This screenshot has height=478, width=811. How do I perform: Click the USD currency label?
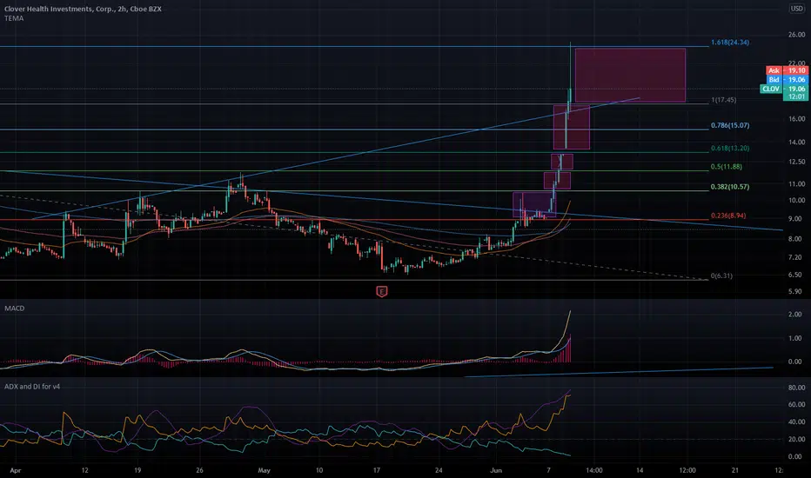click(796, 9)
